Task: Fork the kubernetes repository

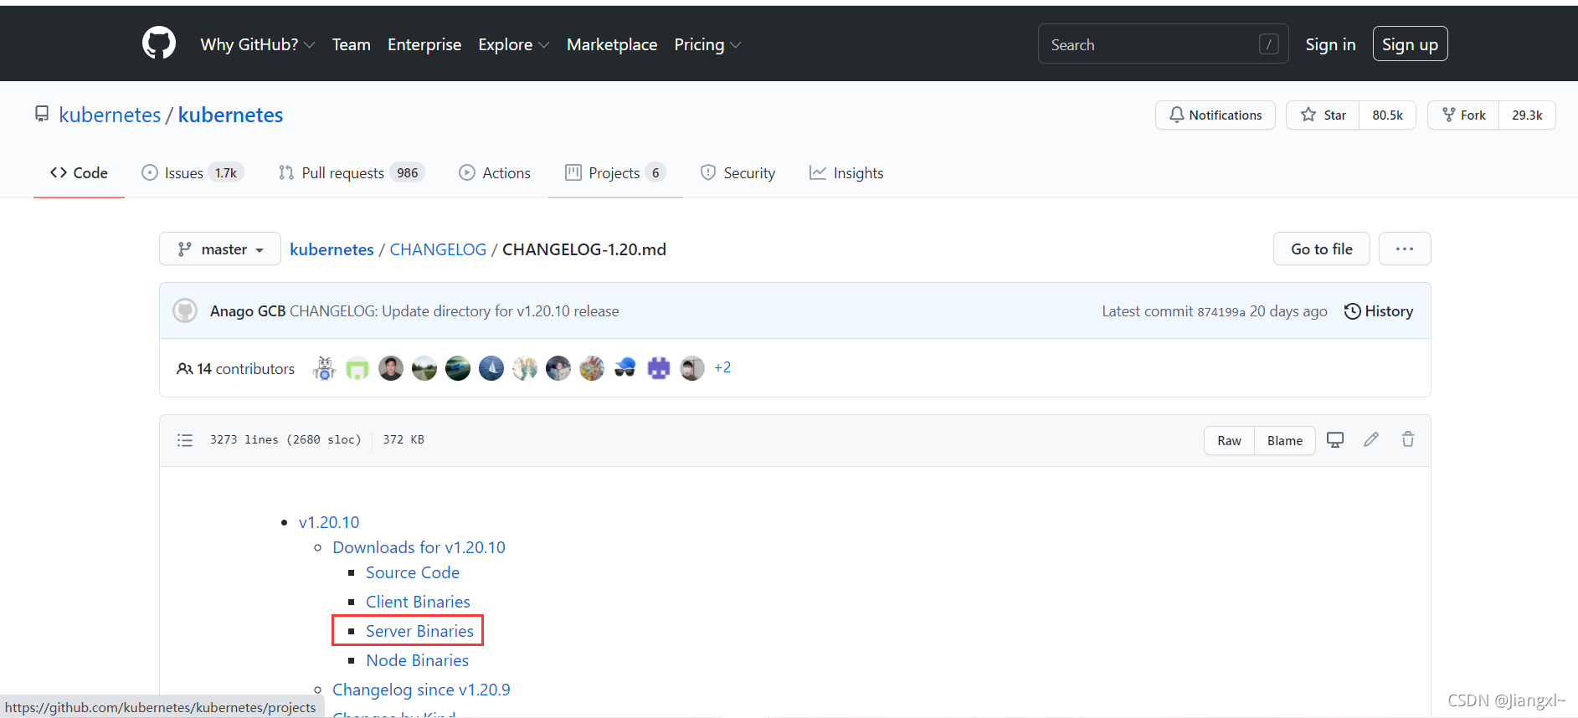Action: tap(1463, 115)
